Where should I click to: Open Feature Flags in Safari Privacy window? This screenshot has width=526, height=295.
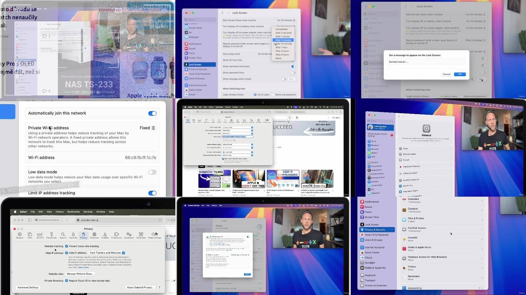click(x=155, y=235)
